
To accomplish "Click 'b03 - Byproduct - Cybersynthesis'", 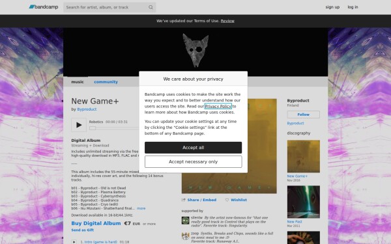I will click(x=98, y=197).
